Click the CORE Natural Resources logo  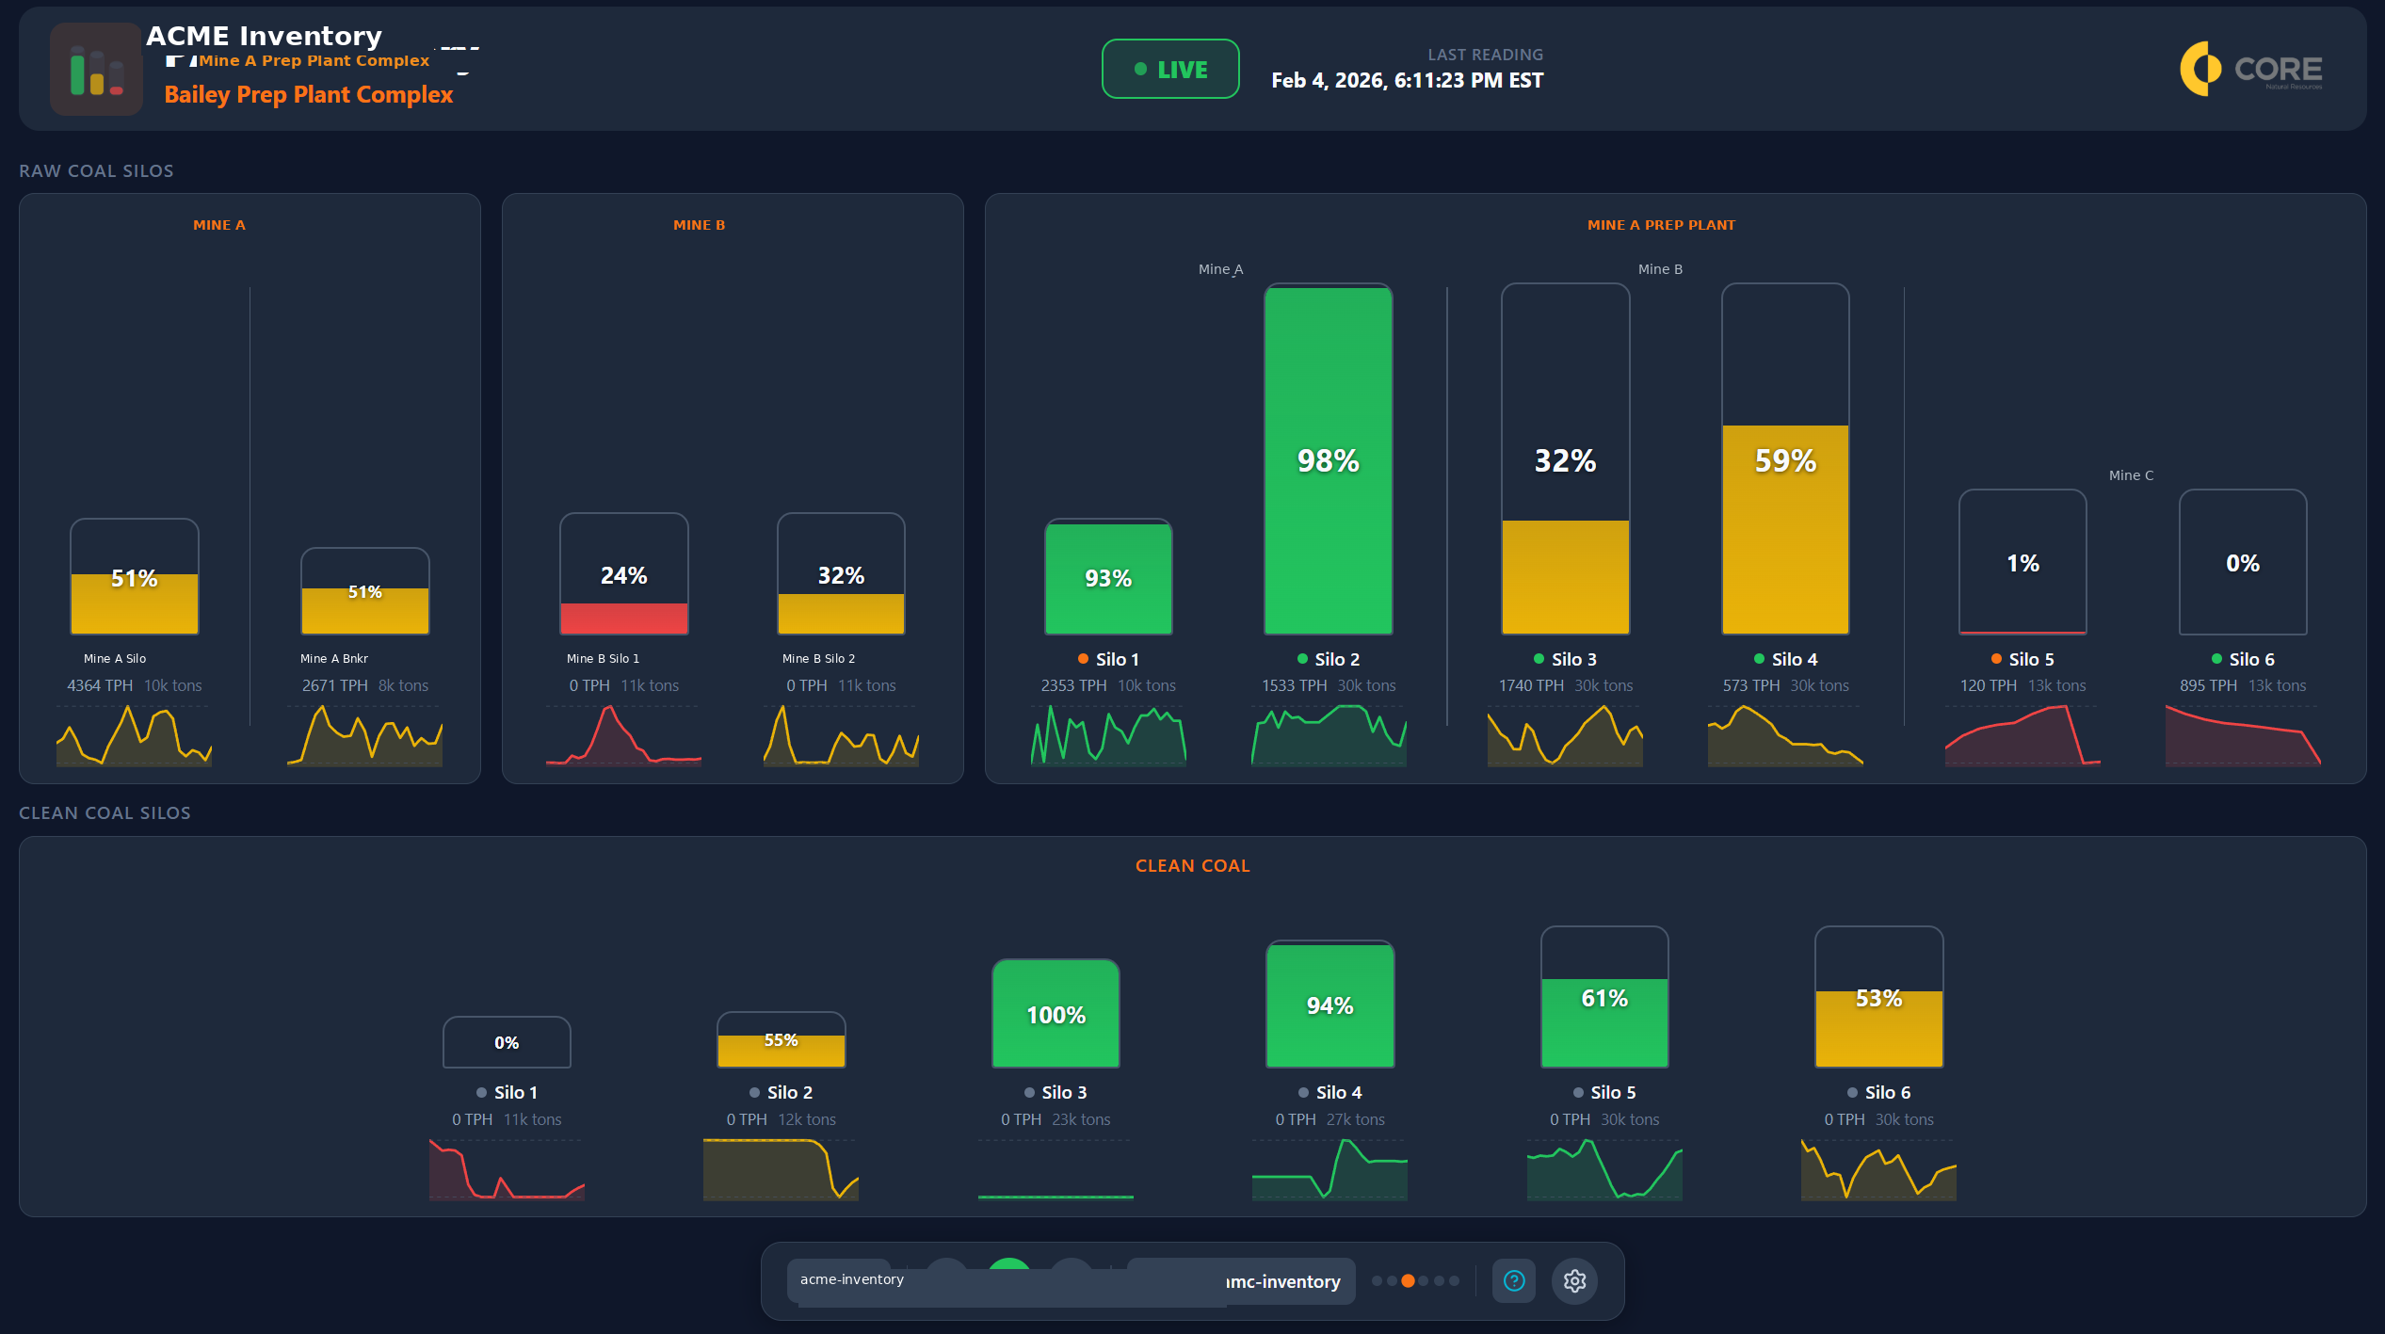2250,69
